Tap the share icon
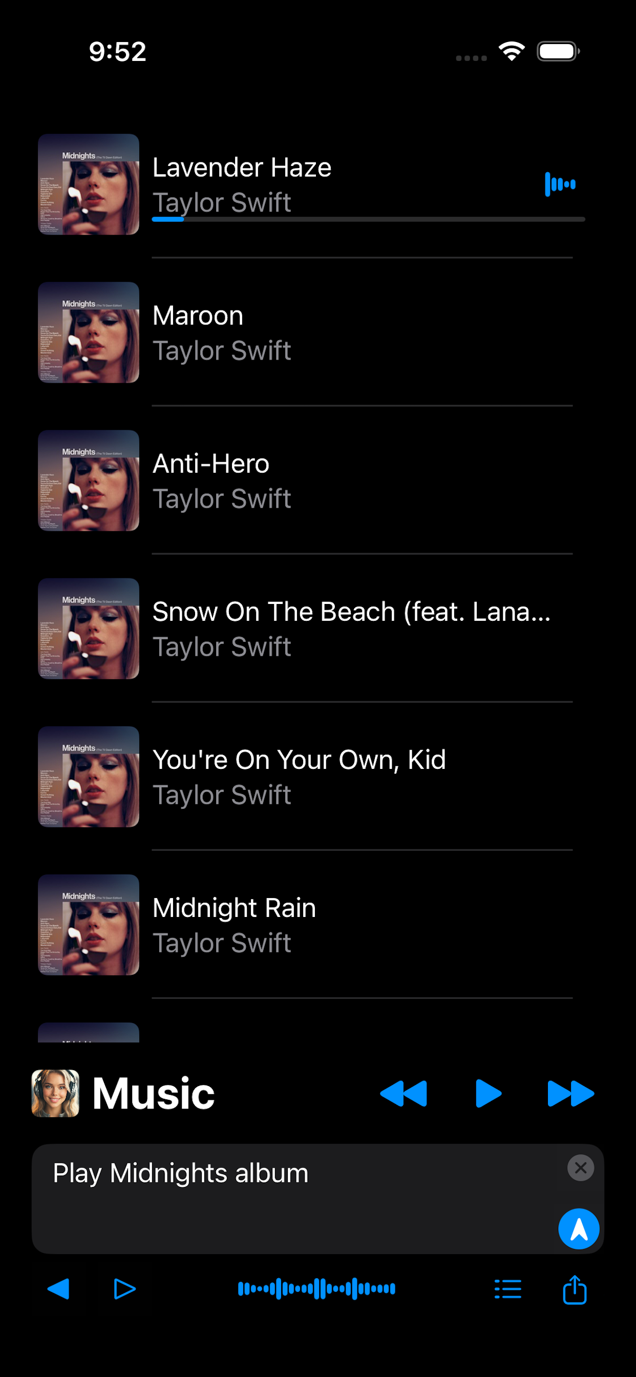The height and width of the screenshot is (1377, 636). [x=575, y=1289]
